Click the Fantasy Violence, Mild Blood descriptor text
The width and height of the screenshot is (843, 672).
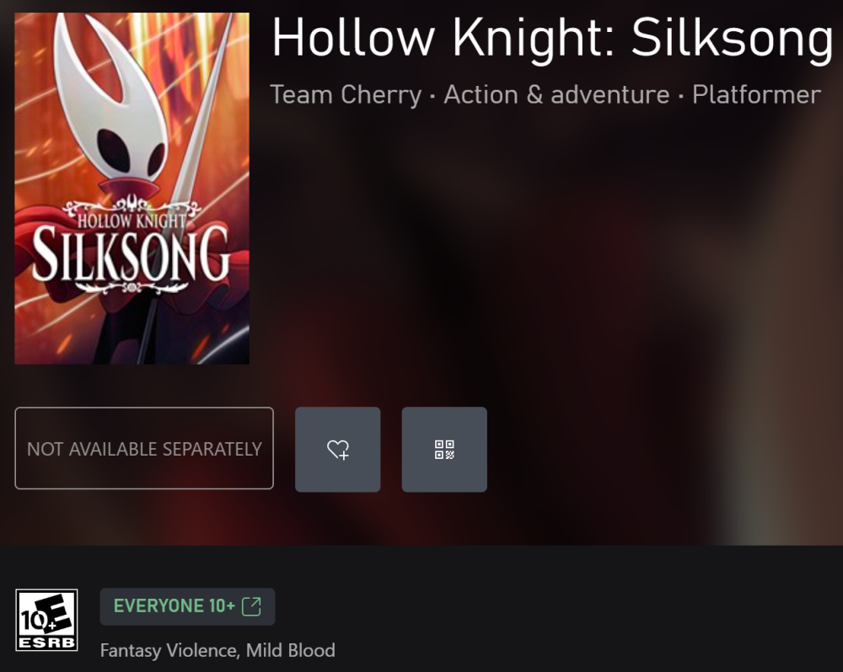[x=217, y=650]
